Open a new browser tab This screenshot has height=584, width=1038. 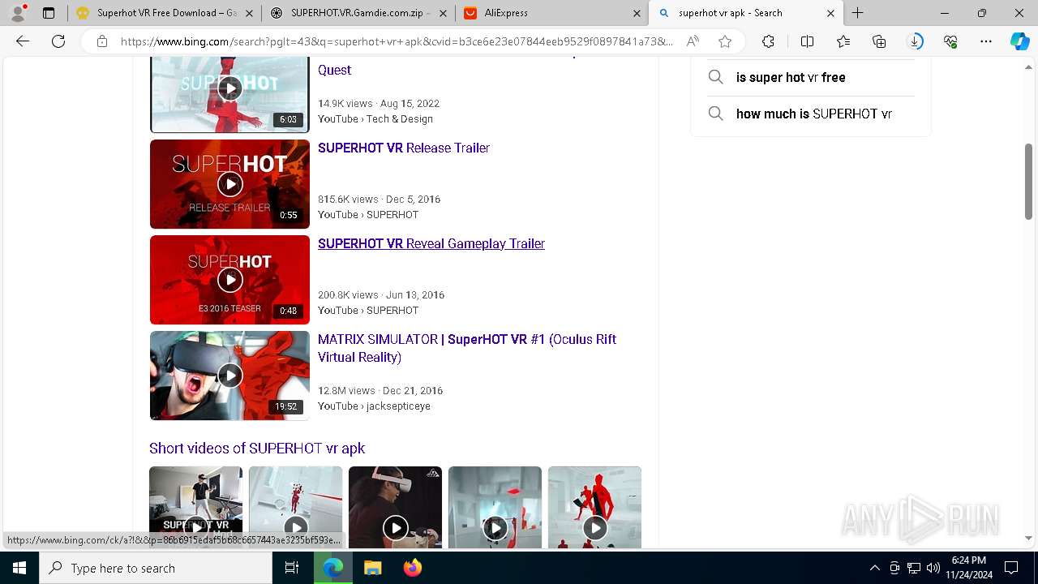click(x=857, y=13)
